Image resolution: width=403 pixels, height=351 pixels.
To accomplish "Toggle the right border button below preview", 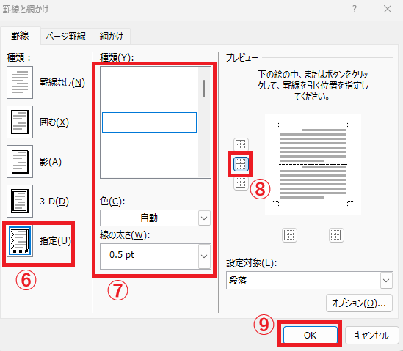I will point(336,235).
